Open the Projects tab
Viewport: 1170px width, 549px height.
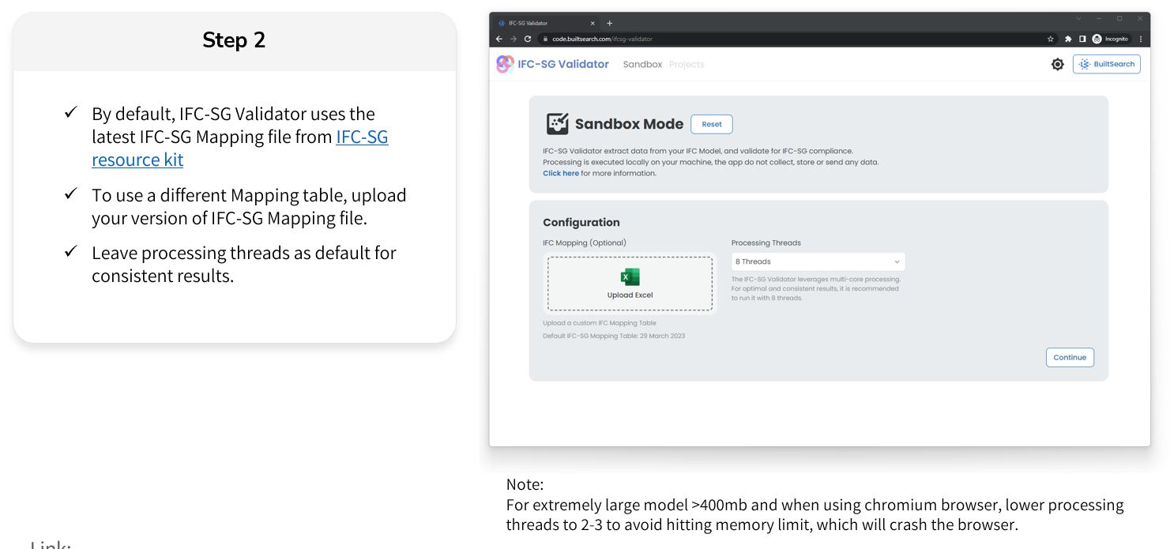point(687,64)
